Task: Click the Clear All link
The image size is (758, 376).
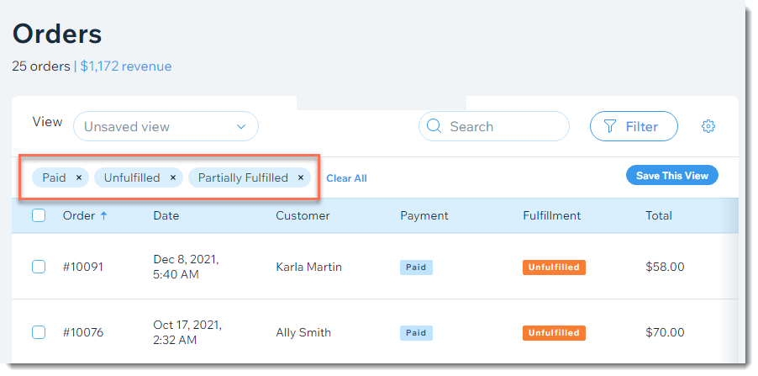Action: pos(346,178)
